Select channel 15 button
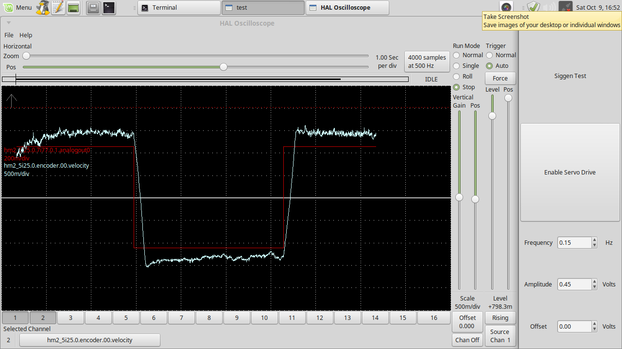 point(403,317)
